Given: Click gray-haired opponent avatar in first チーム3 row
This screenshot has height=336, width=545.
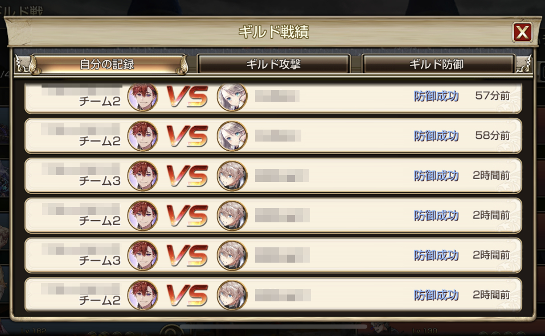Looking at the screenshot, I should pyautogui.click(x=232, y=176).
